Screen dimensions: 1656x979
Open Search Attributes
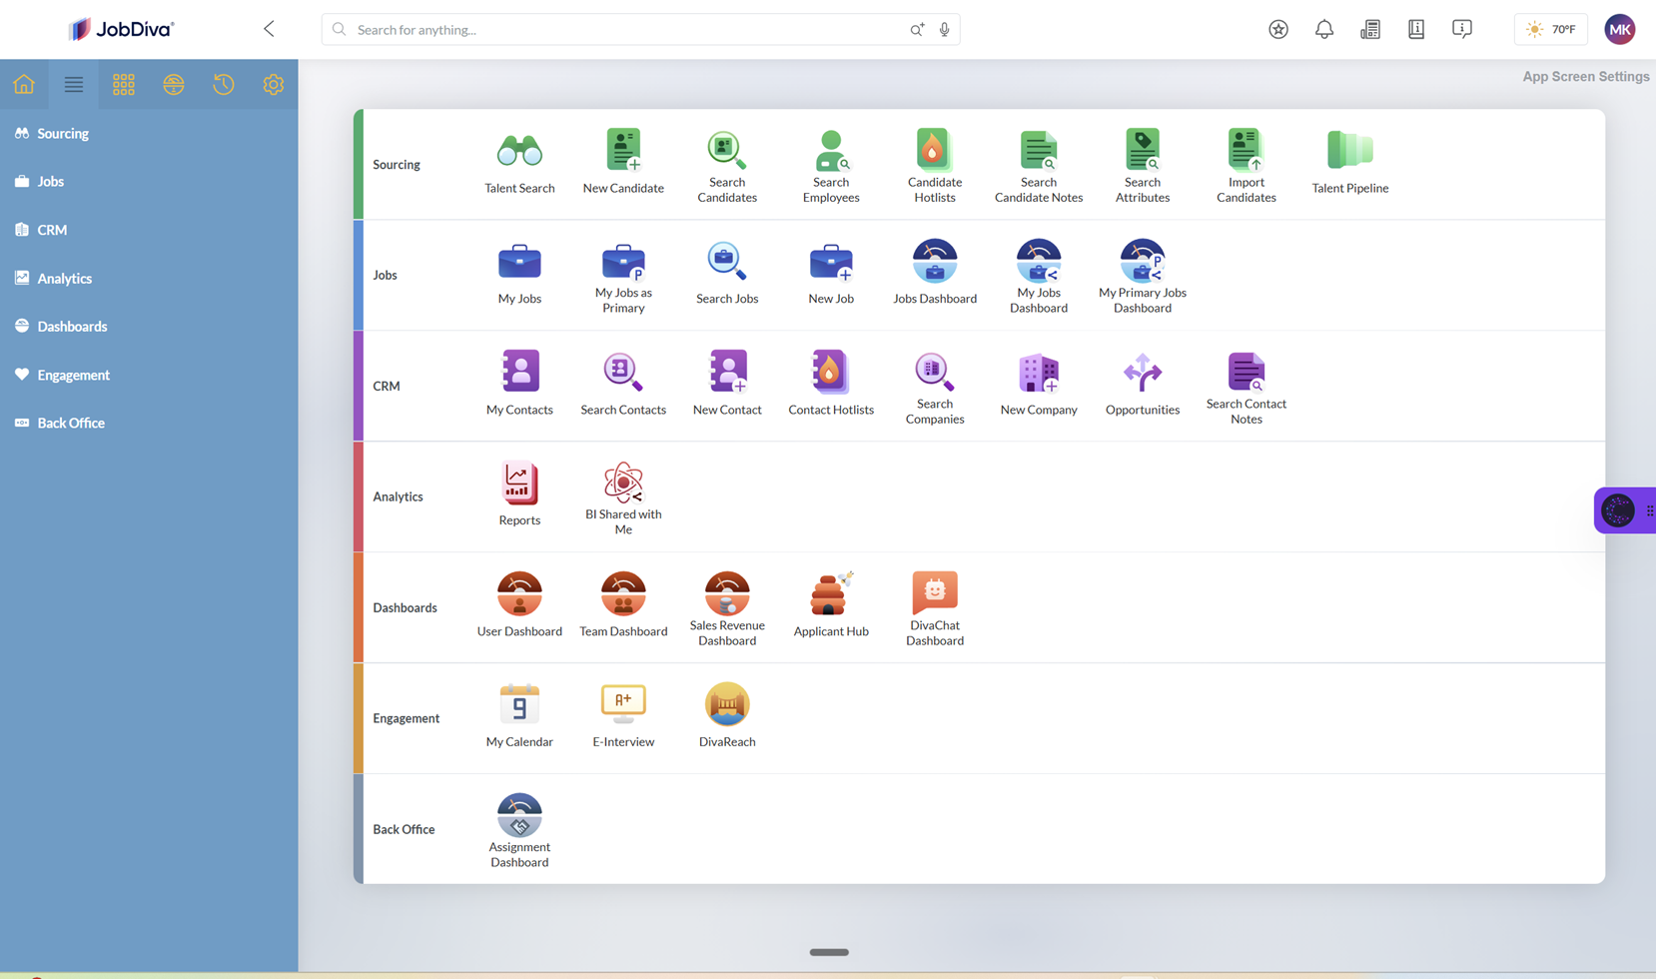[1143, 166]
